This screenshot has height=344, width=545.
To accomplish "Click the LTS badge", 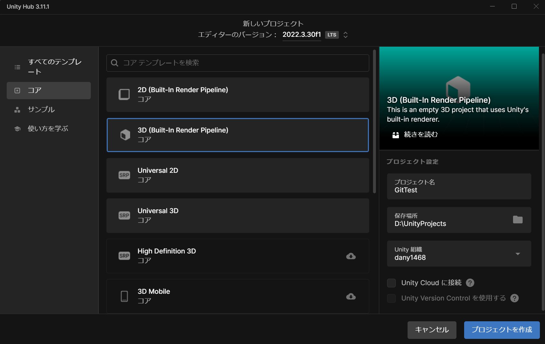I will 332,35.
